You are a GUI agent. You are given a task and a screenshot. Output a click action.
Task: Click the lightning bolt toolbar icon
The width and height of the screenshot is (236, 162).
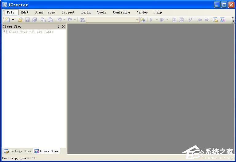click(191, 20)
